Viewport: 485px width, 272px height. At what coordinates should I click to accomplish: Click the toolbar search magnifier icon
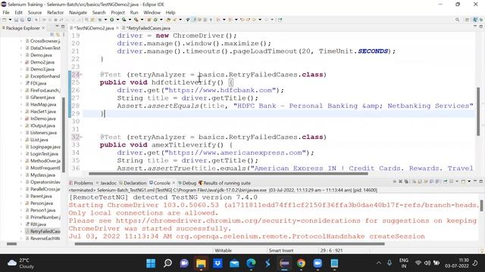coord(457,20)
